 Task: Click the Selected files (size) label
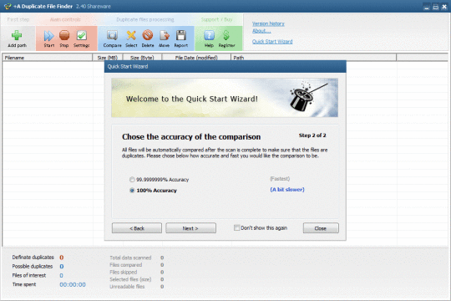point(130,279)
